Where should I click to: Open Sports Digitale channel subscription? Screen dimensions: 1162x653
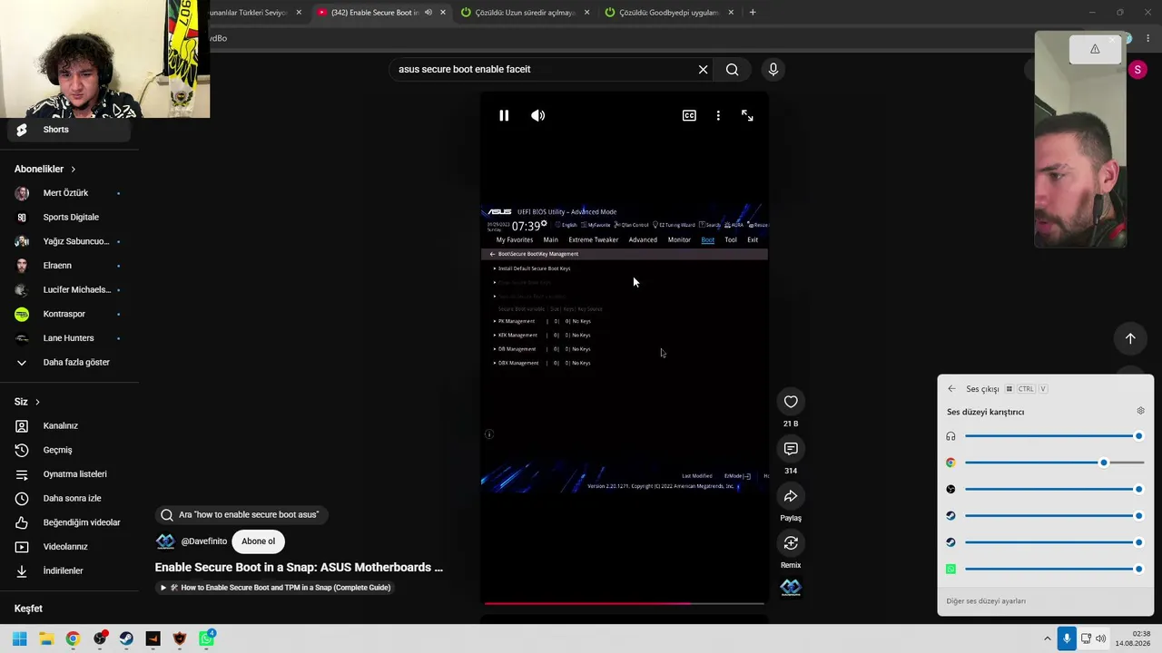coord(70,218)
